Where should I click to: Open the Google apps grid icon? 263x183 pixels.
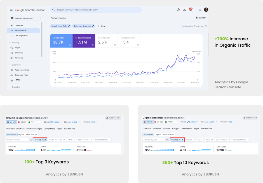200,10
